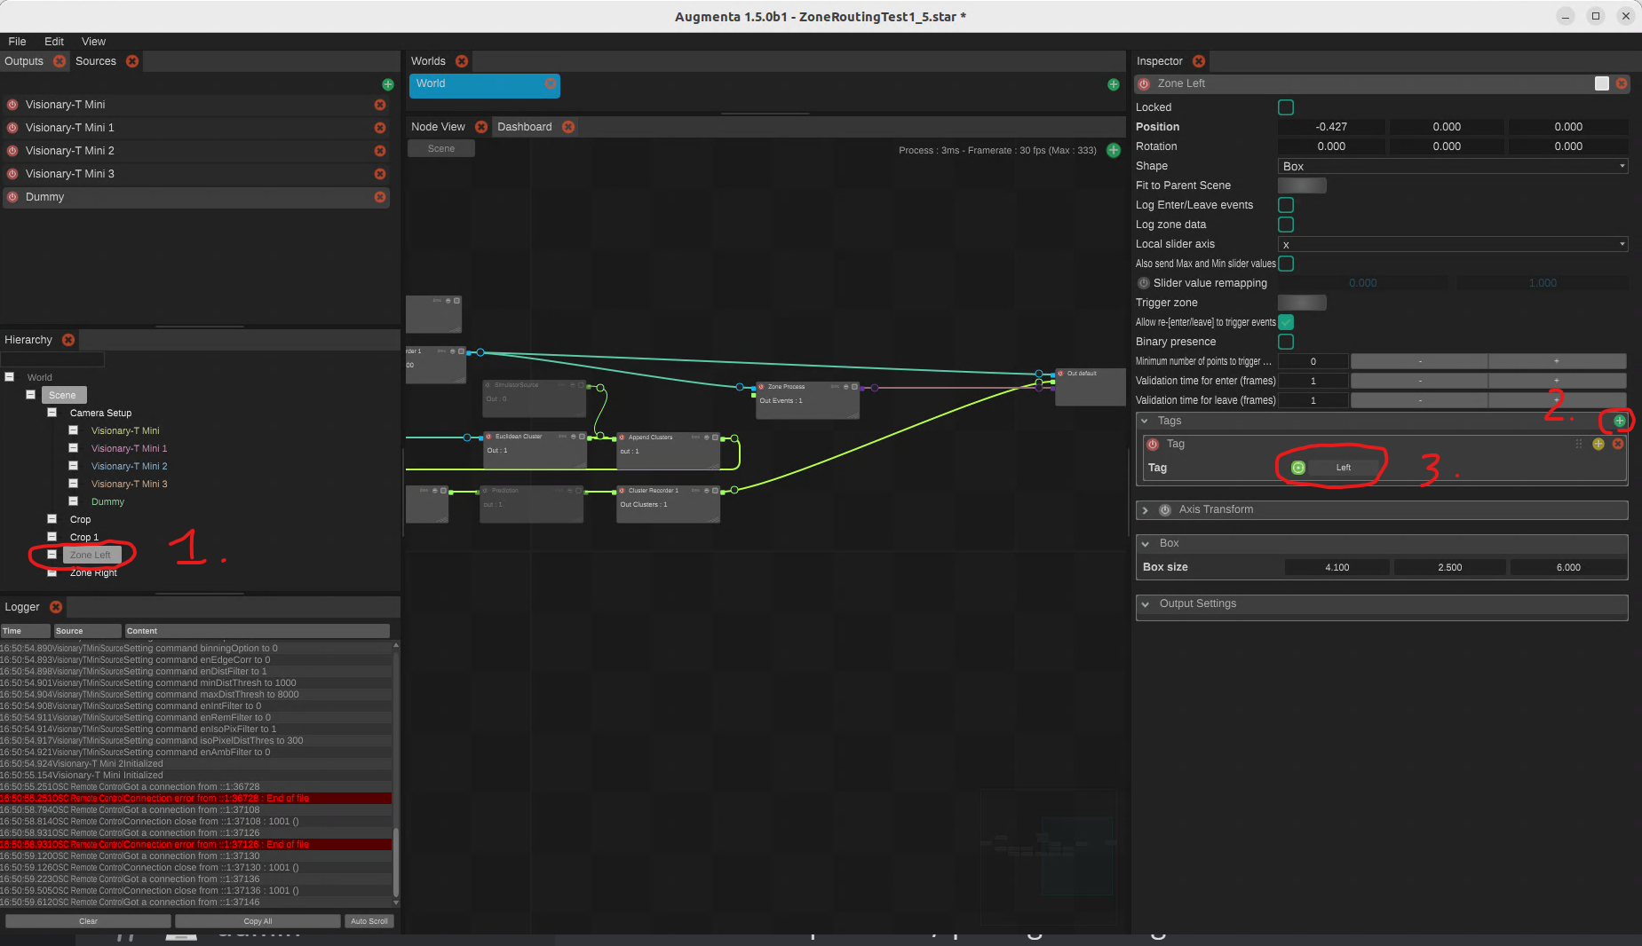The image size is (1642, 946).
Task: Click the Box size first value 4.100
Action: pos(1337,567)
